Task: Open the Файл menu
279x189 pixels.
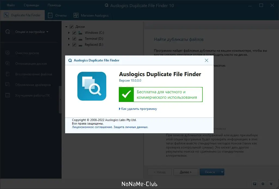Action: click(11, 5)
